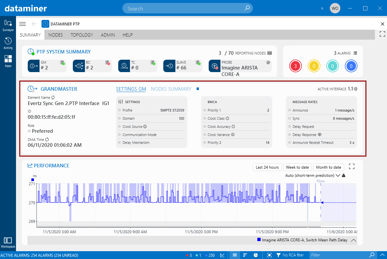Screen dimensions: 387x259
Task: Refresh the DMA Time value
Action: point(47,140)
